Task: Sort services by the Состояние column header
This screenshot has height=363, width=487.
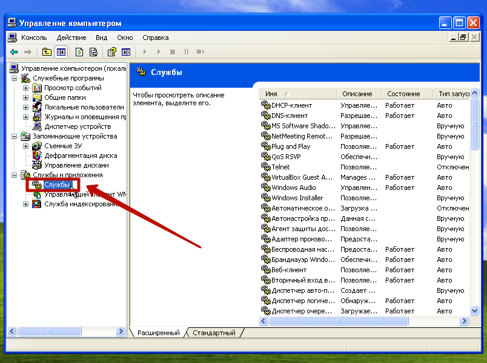Action: click(403, 94)
